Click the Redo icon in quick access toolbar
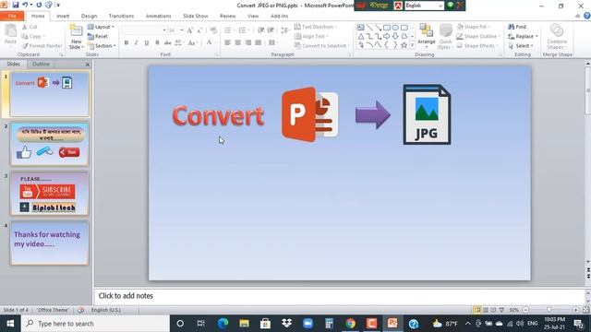The height and width of the screenshot is (332, 591). coord(39,5)
